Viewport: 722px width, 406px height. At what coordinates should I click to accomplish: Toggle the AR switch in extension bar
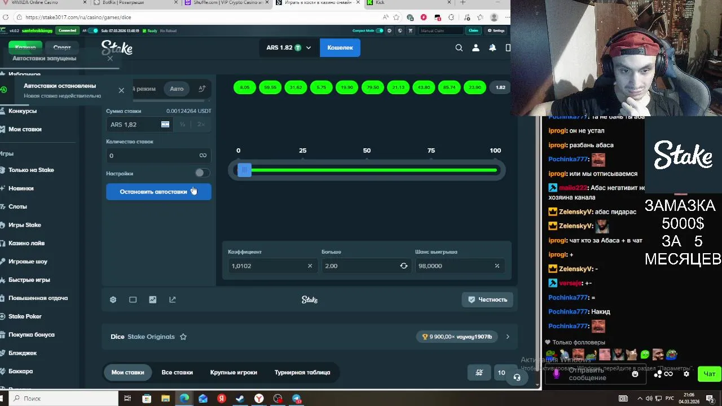[x=93, y=30]
